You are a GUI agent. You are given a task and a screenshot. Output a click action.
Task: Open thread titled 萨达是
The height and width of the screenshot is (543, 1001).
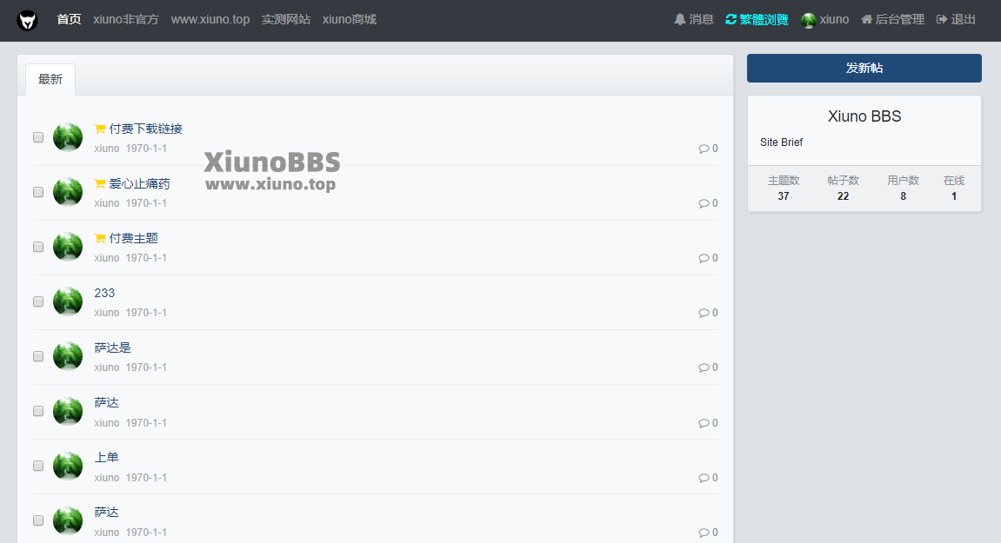(x=112, y=348)
